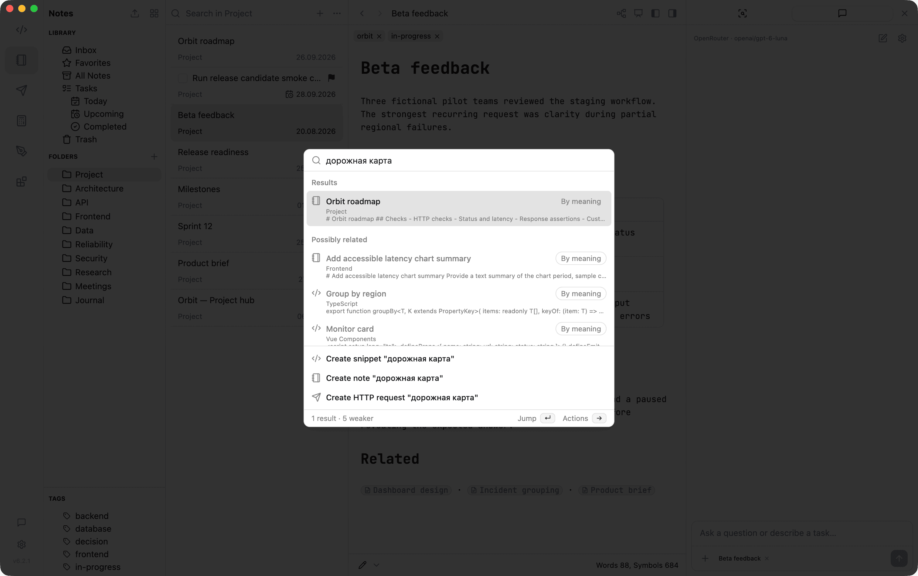Open the HTTP requests paper-plane icon in rail
This screenshot has height=576, width=918.
tap(21, 90)
